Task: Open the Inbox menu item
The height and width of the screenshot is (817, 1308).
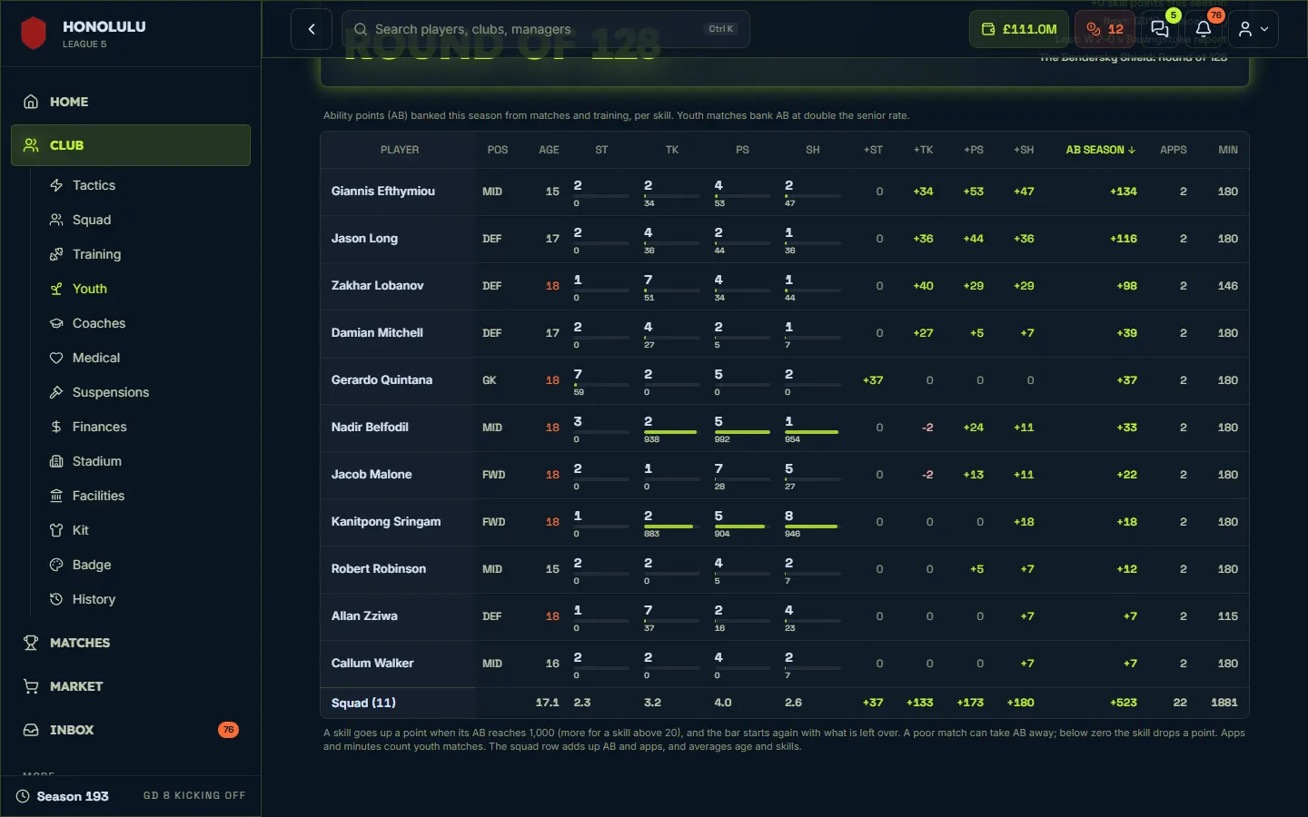Action: (131, 730)
